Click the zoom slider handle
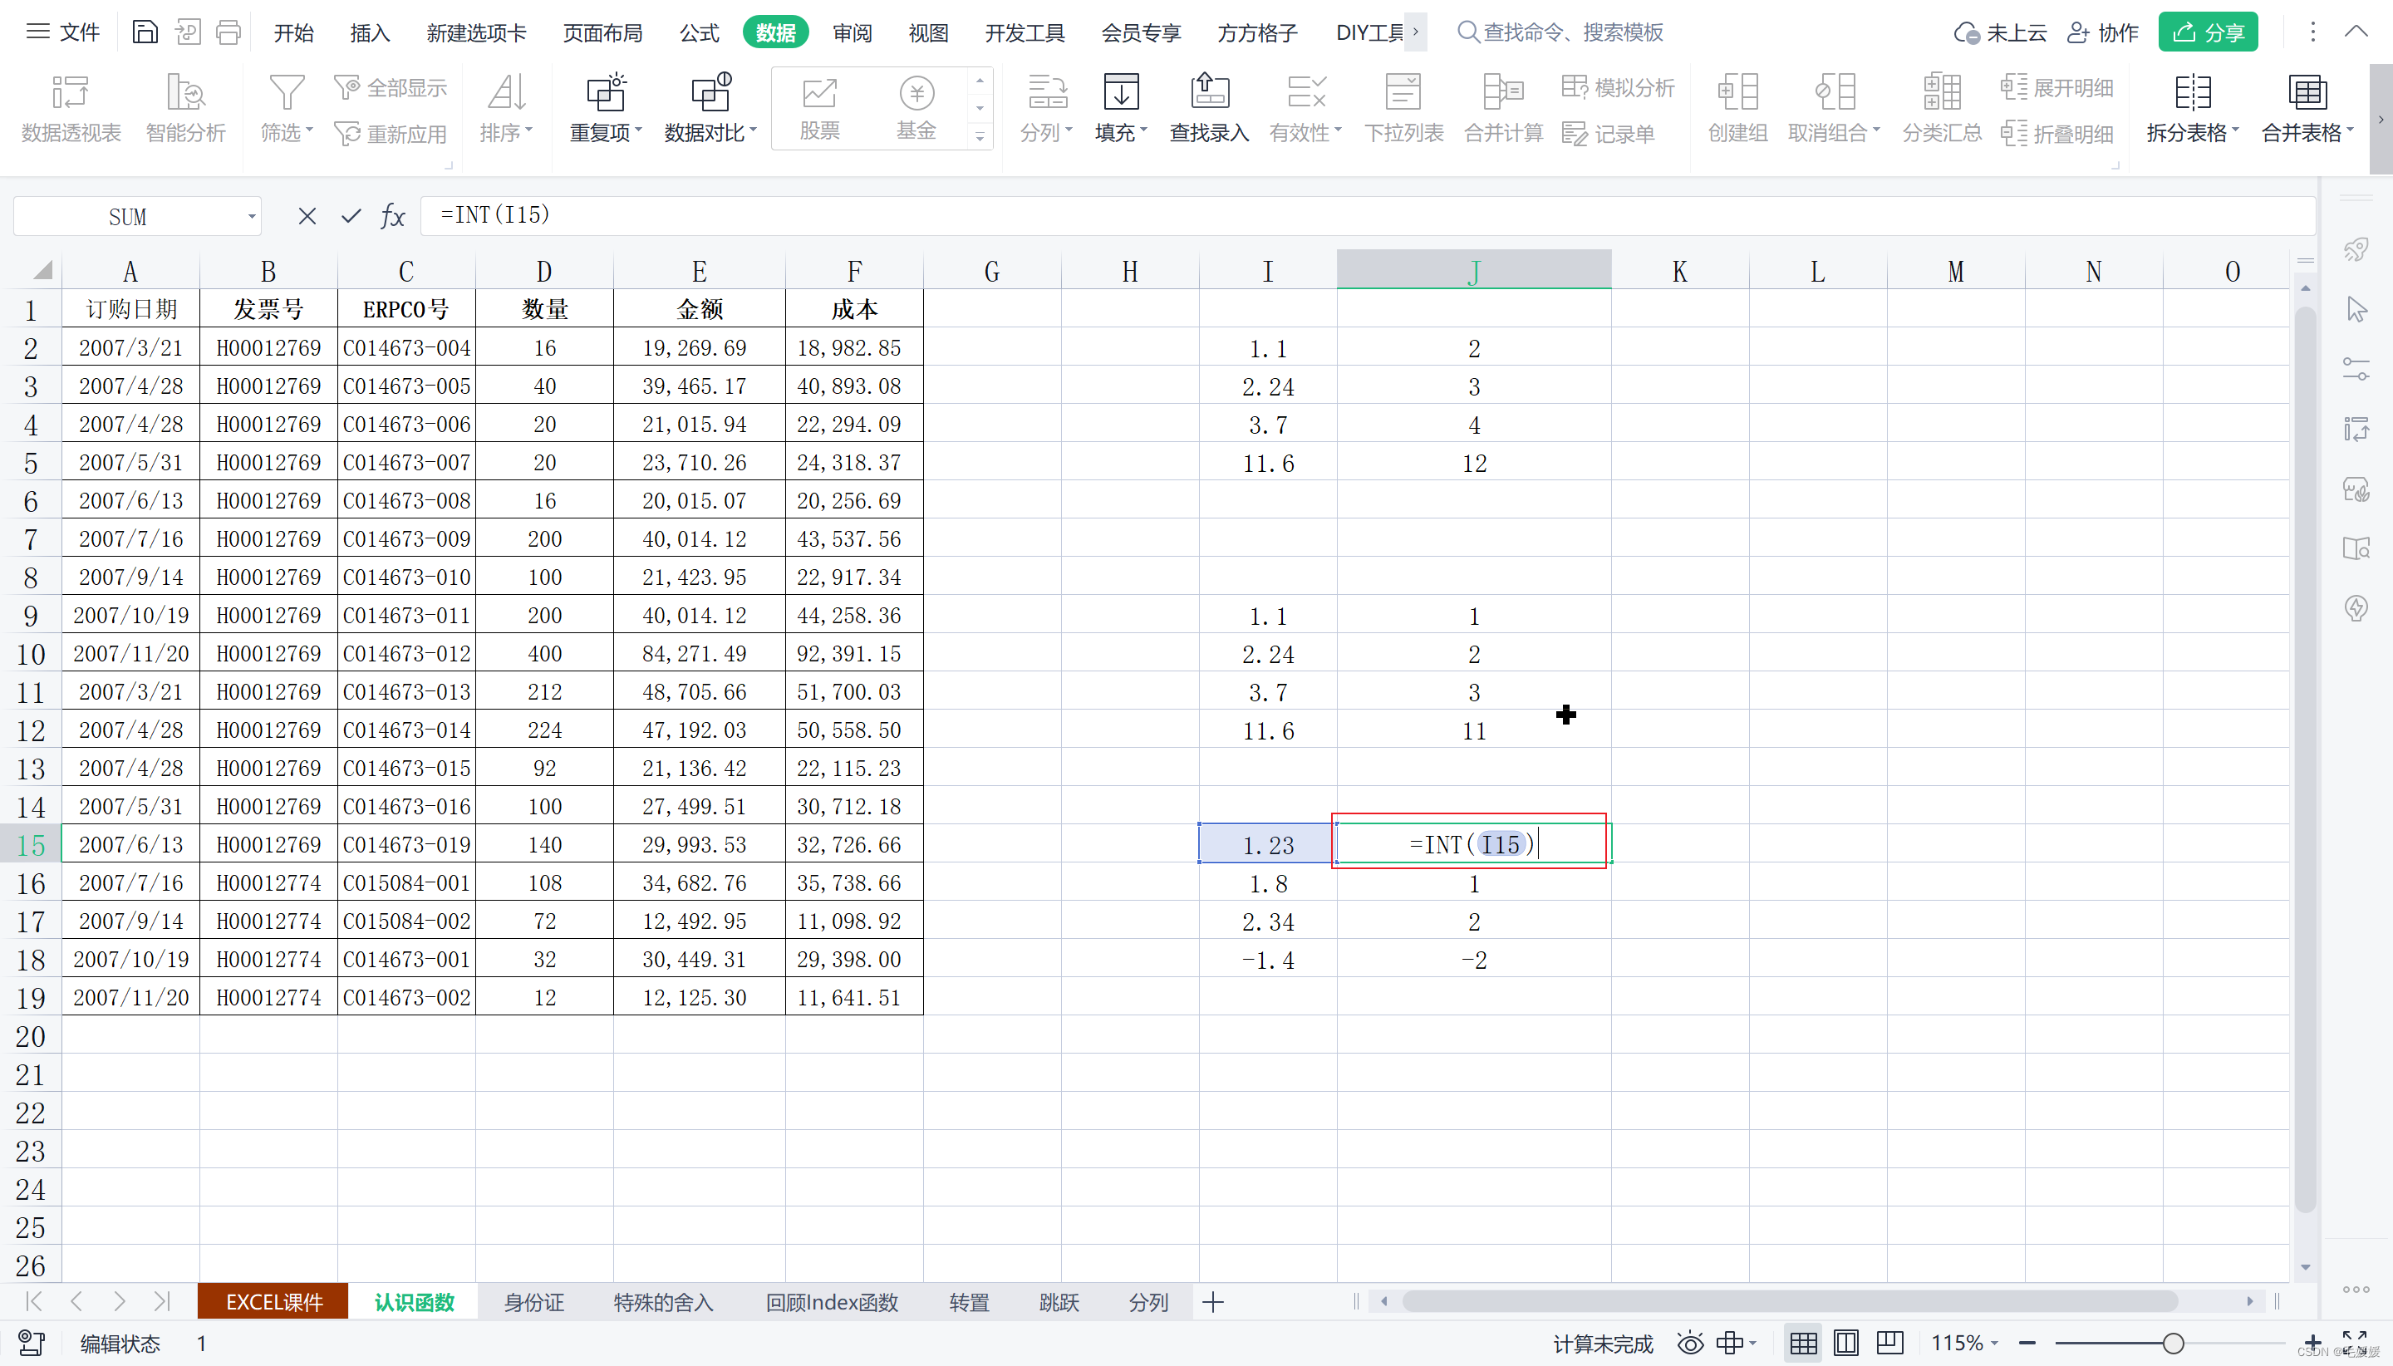 tap(2173, 1344)
